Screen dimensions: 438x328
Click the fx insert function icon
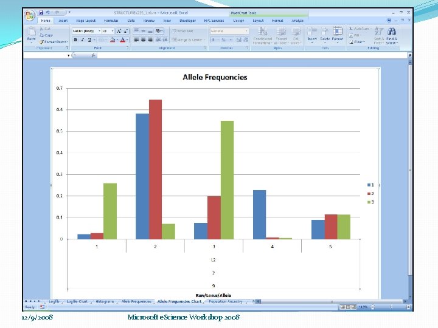[x=93, y=55]
